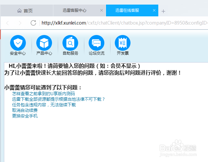Close the 迅雷客服中心 tab
Image resolution: width=208 pixels, height=162 pixels.
point(101,10)
